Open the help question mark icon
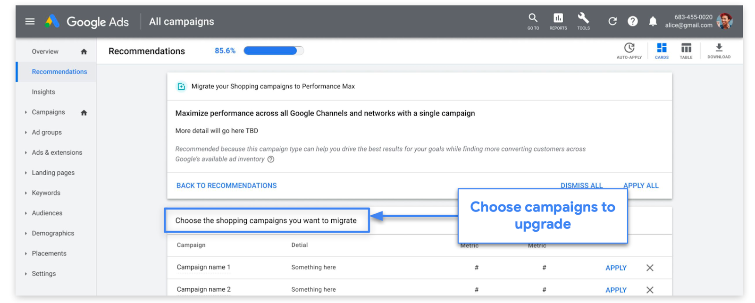 coord(633,21)
